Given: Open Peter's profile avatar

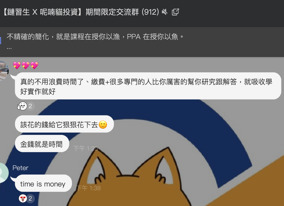Looking at the screenshot, I should 4,173.
